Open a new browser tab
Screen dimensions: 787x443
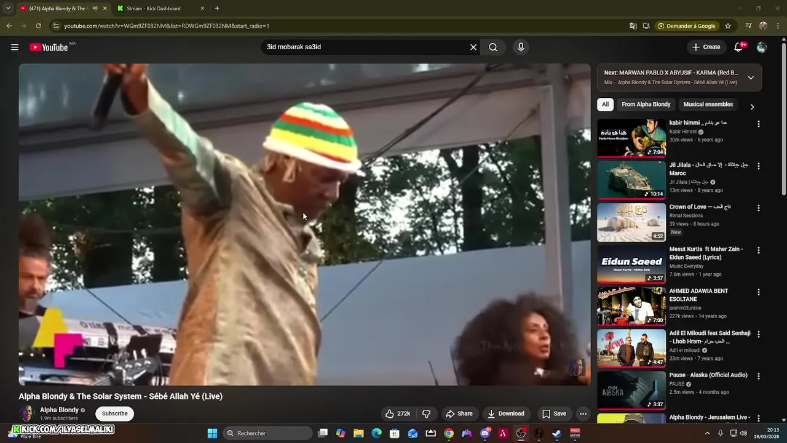(x=217, y=9)
